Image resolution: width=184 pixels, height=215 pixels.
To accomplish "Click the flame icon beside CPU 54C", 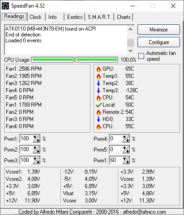I will [x=98, y=98].
